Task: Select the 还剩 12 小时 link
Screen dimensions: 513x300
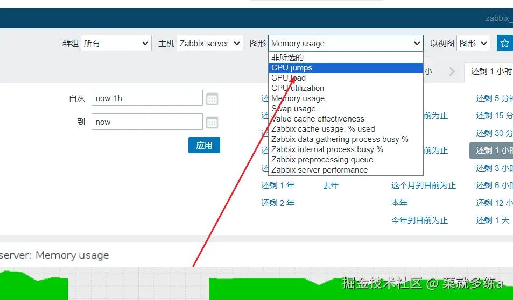Action: pyautogui.click(x=494, y=203)
